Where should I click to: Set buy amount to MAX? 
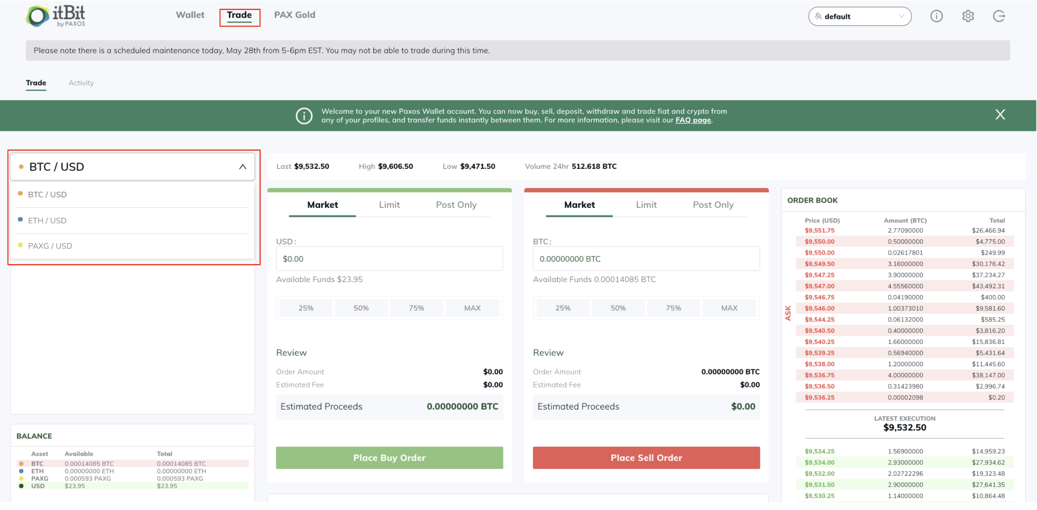pos(472,308)
